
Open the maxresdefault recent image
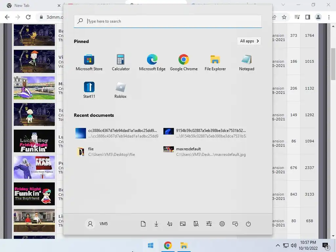(205, 152)
